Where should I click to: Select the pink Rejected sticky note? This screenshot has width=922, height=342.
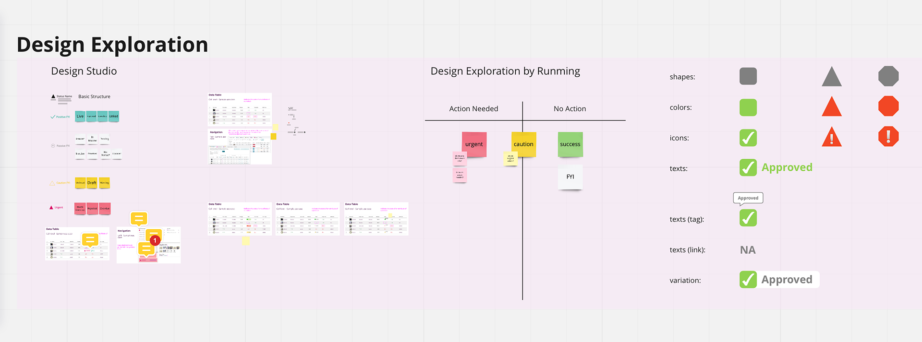(x=92, y=208)
